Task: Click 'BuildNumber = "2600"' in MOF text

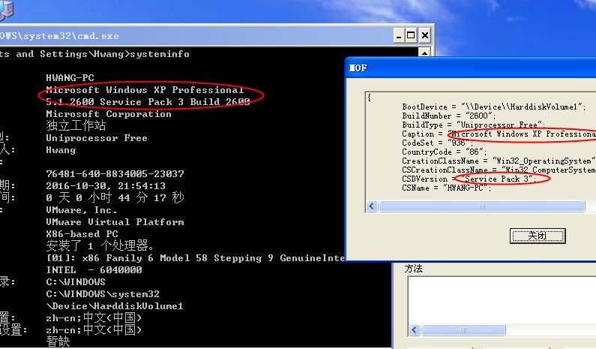Action: (x=449, y=116)
